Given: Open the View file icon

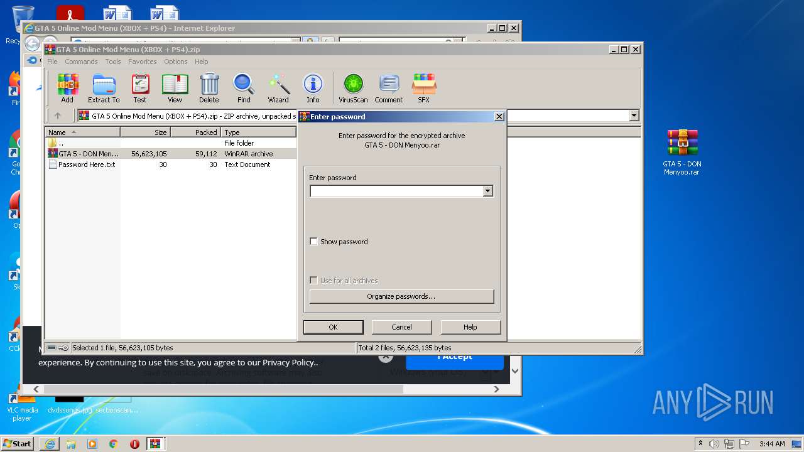Looking at the screenshot, I should tap(175, 88).
